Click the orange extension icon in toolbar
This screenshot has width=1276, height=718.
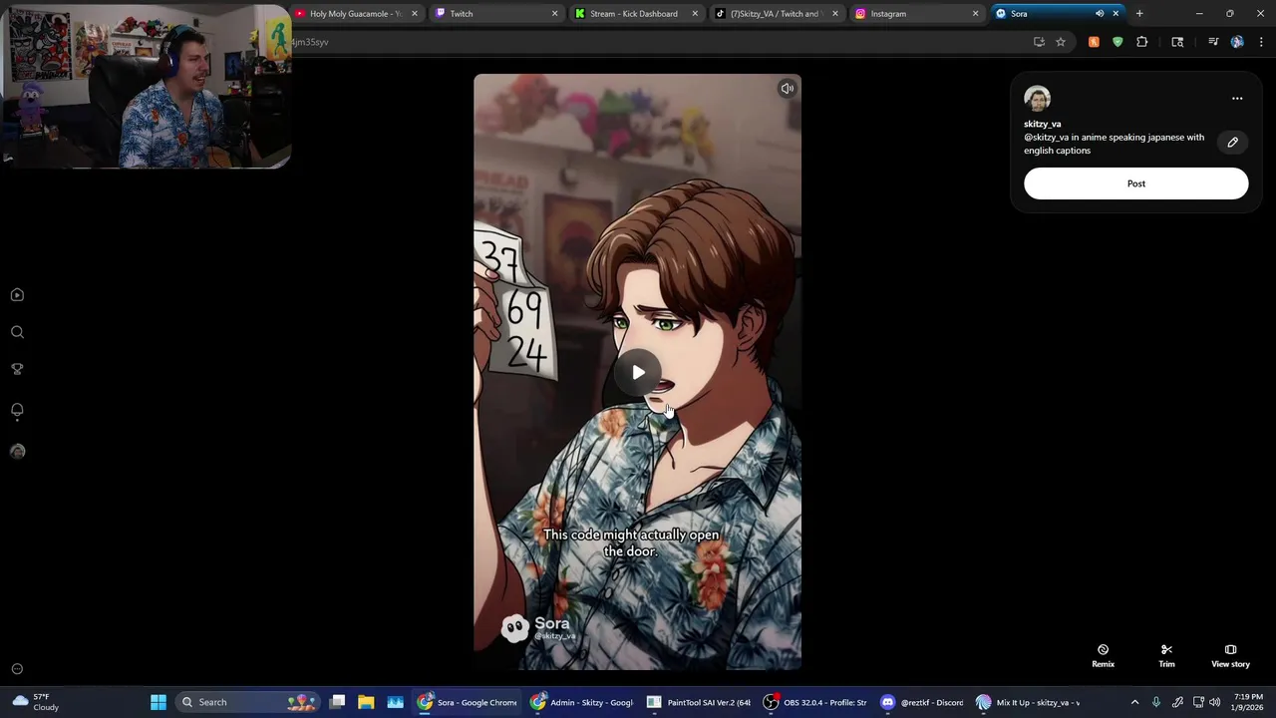[1094, 42]
